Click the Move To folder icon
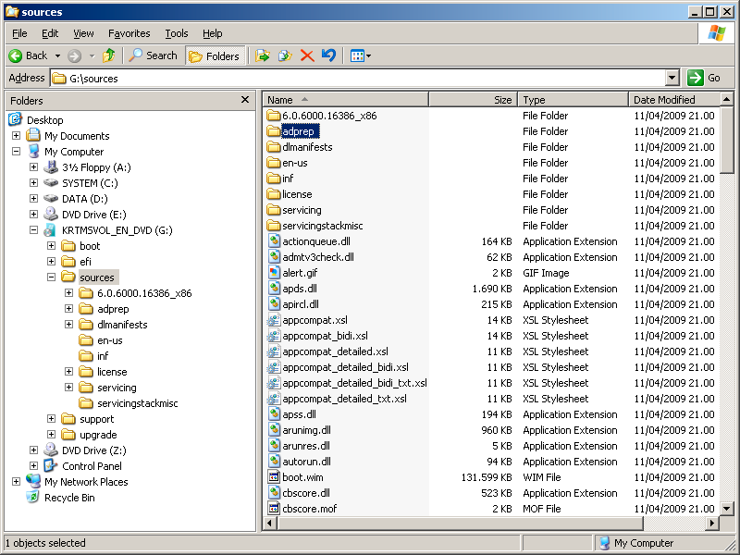Screen dimensions: 740x555 click(x=263, y=55)
